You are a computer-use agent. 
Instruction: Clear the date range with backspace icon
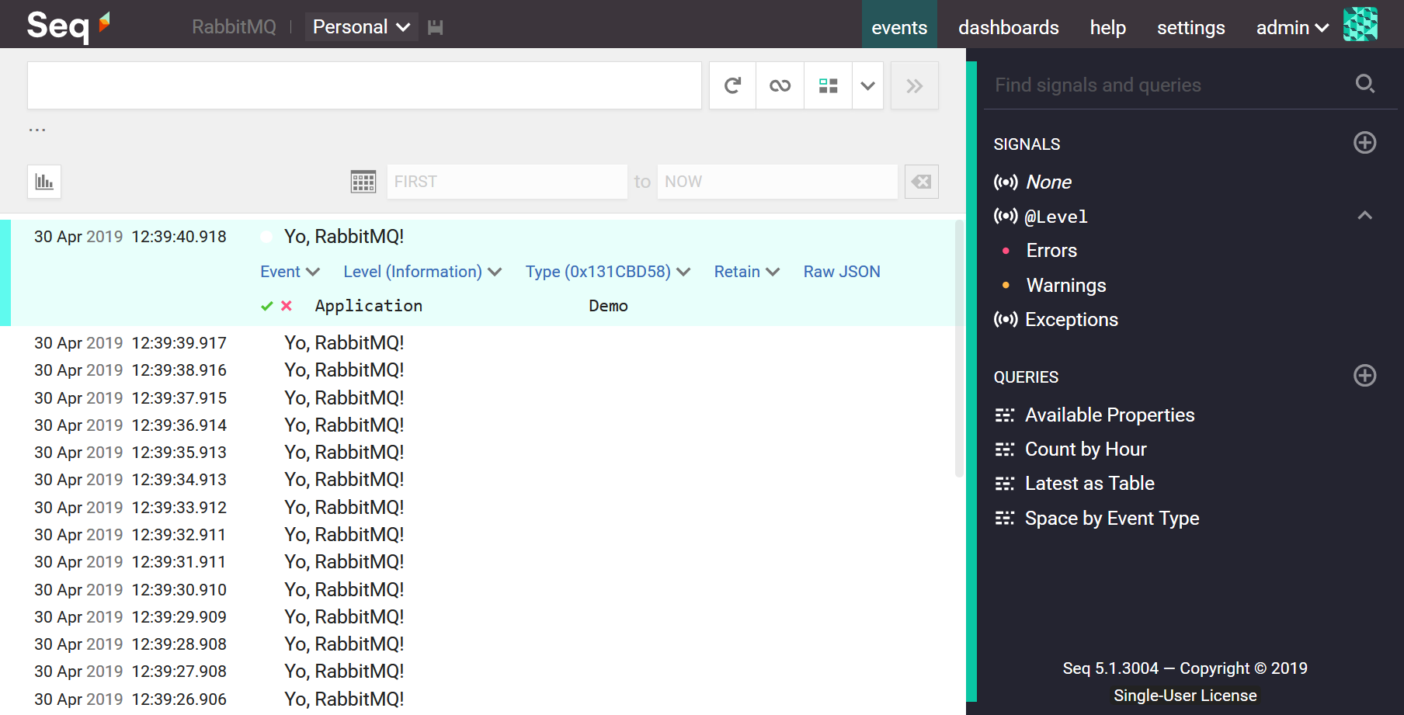click(922, 182)
